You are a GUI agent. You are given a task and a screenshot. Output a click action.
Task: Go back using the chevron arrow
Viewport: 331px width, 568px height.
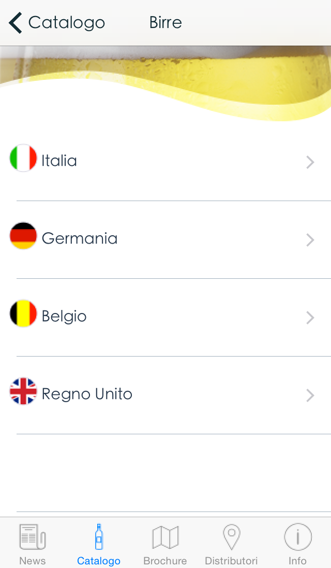[x=16, y=23]
